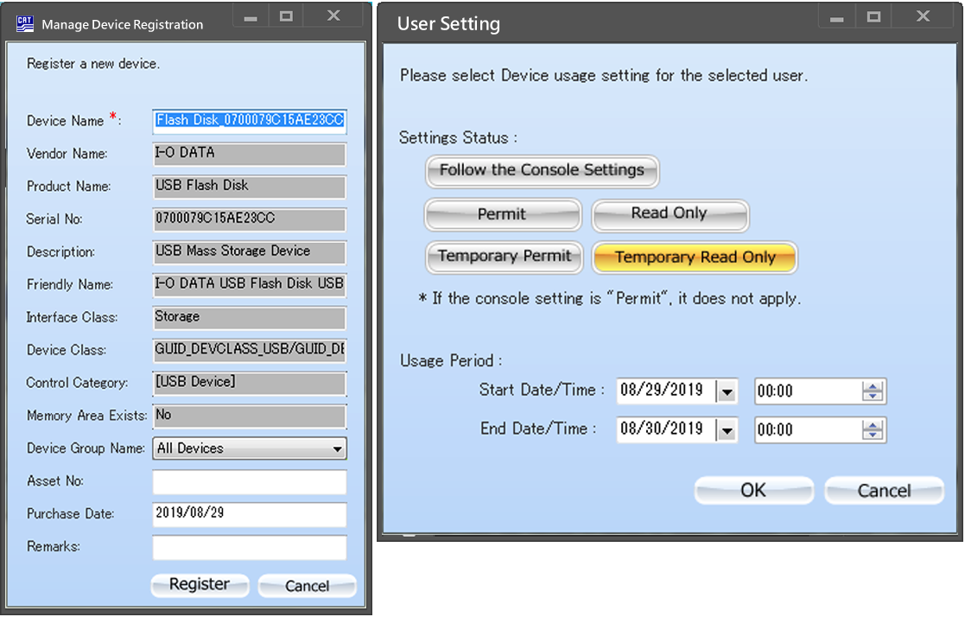Toggle the Temporary Read Only setting
This screenshot has height=617, width=965.
[695, 257]
